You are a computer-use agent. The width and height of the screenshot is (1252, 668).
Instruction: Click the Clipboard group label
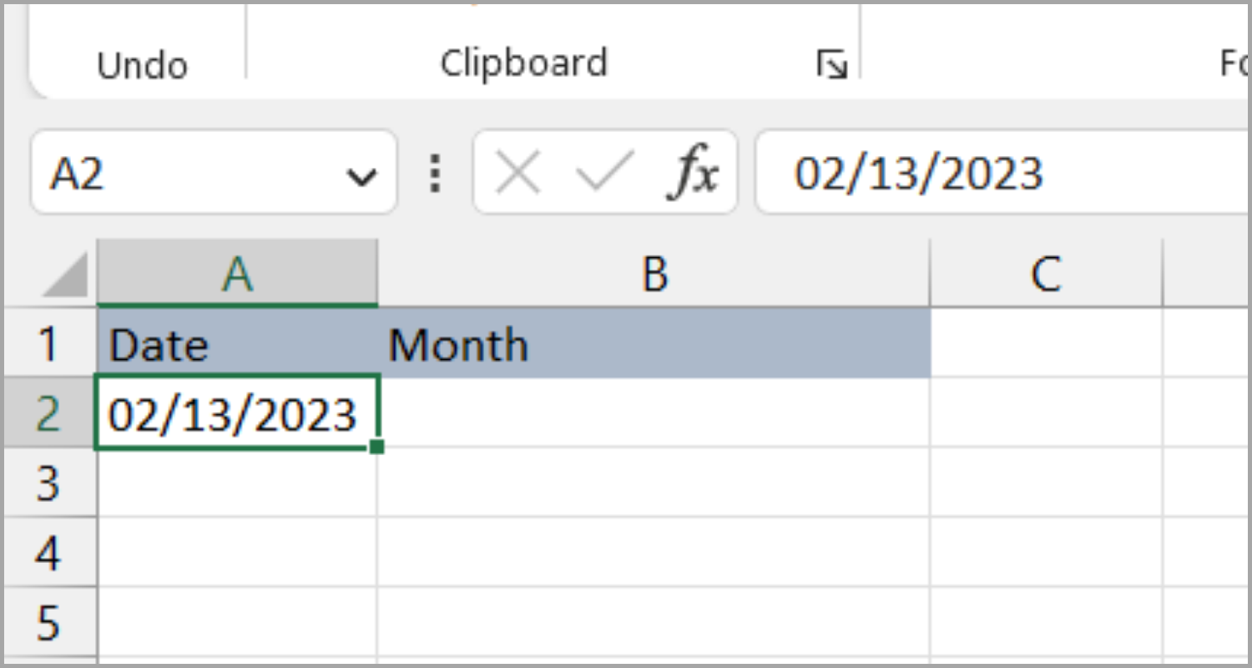click(523, 63)
